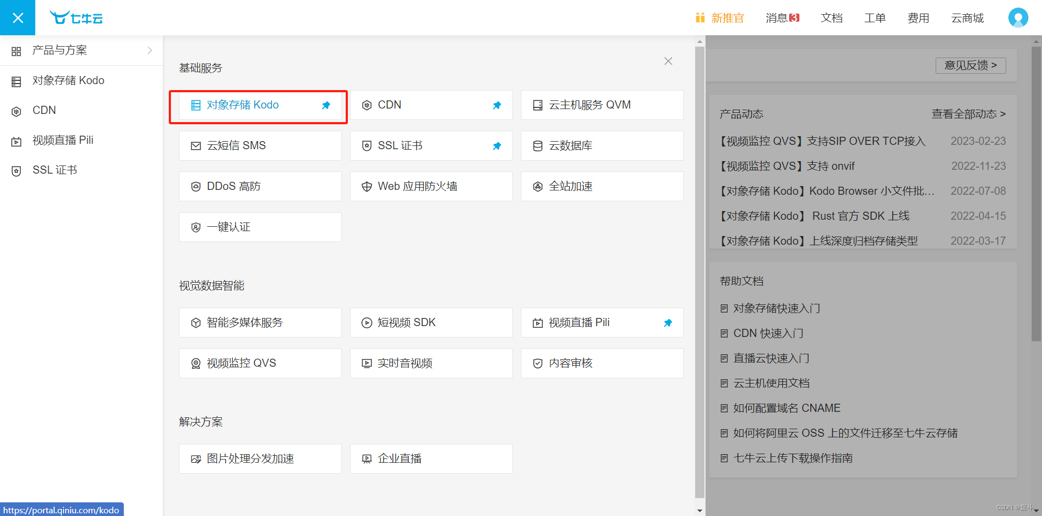Click 查看全部动态 link
The width and height of the screenshot is (1042, 516).
pos(969,114)
